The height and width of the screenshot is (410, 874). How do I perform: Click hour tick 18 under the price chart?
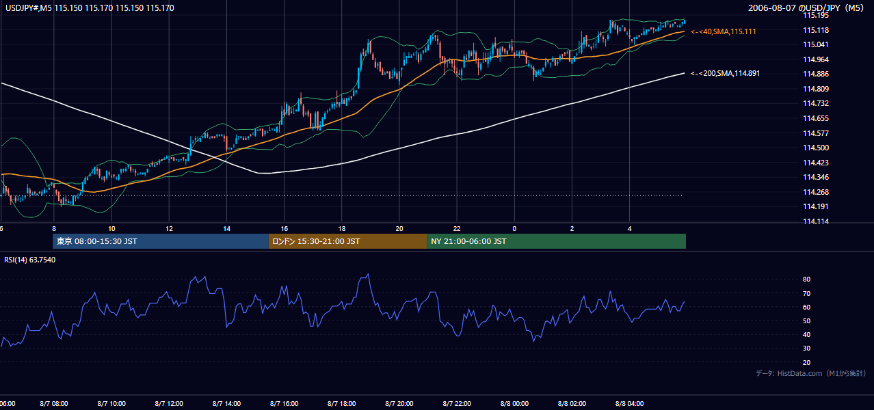click(341, 229)
